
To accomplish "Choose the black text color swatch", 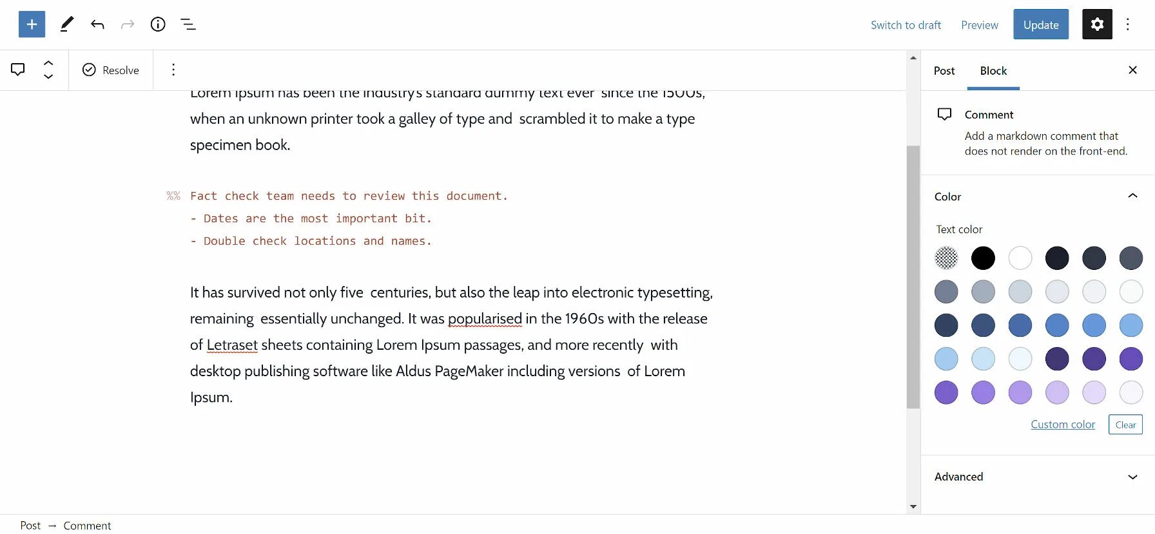I will (x=983, y=258).
